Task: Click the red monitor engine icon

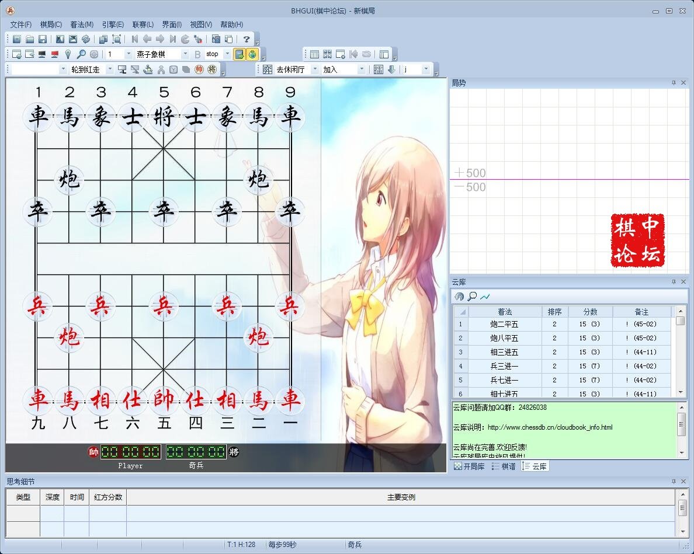Action: click(x=55, y=54)
